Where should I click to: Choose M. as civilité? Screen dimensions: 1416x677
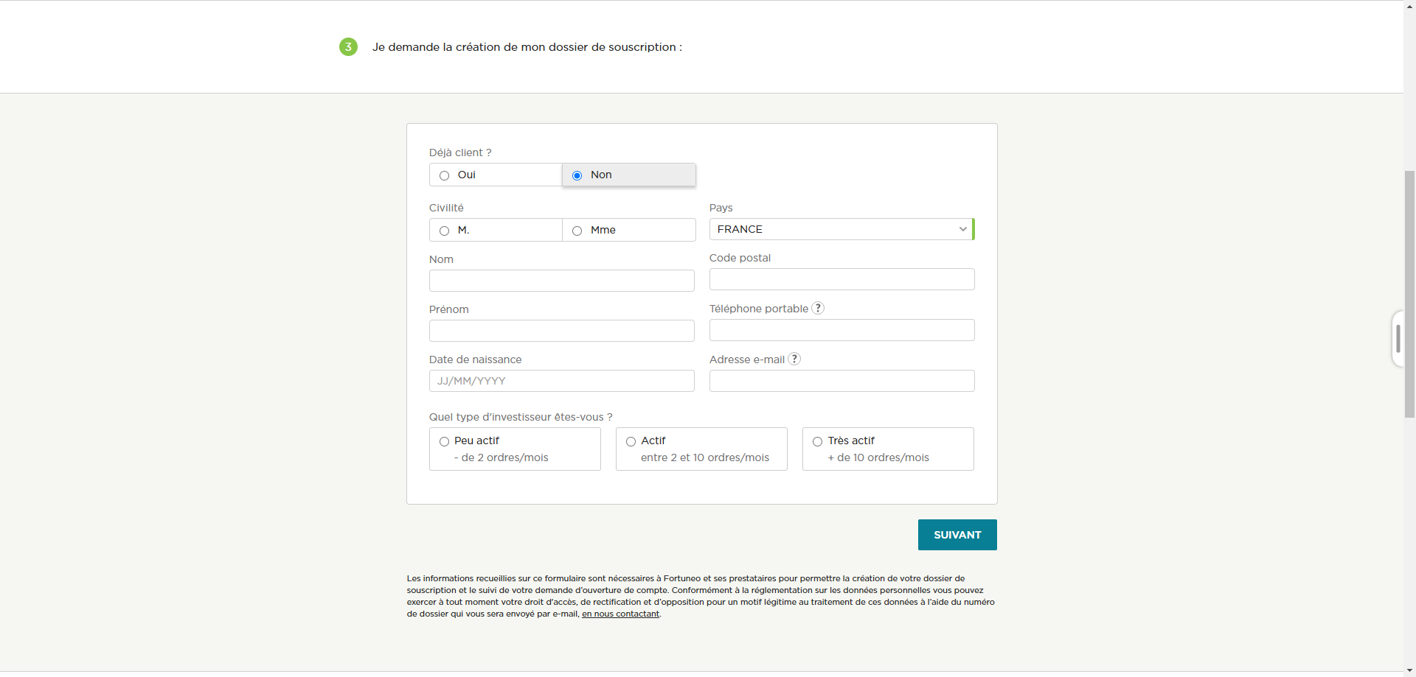pyautogui.click(x=496, y=230)
